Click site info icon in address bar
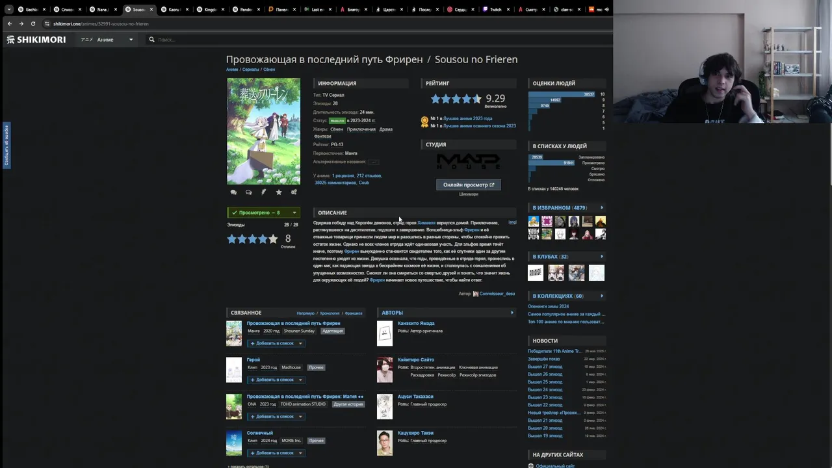 pos(47,23)
